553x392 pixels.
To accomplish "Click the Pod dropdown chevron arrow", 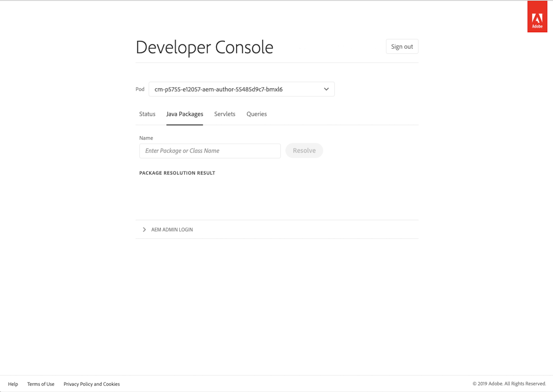I will point(326,89).
